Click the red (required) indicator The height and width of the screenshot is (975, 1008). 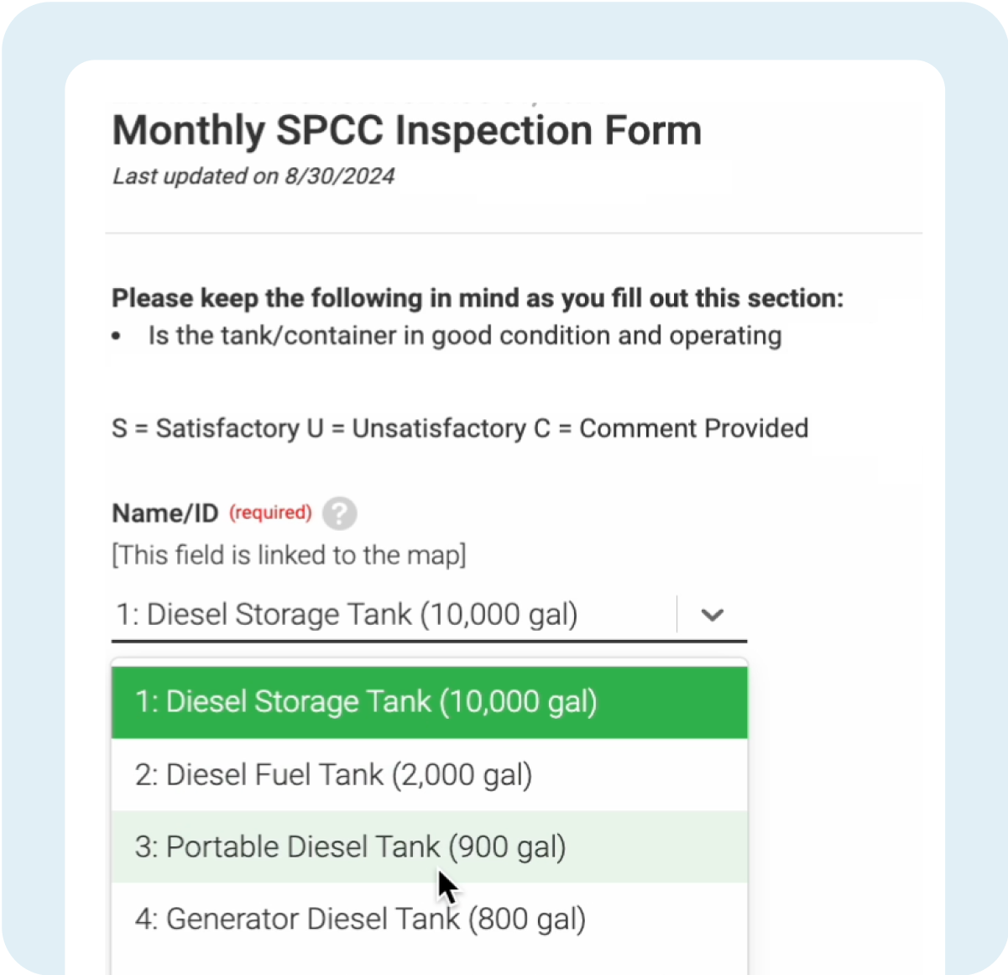[x=270, y=512]
